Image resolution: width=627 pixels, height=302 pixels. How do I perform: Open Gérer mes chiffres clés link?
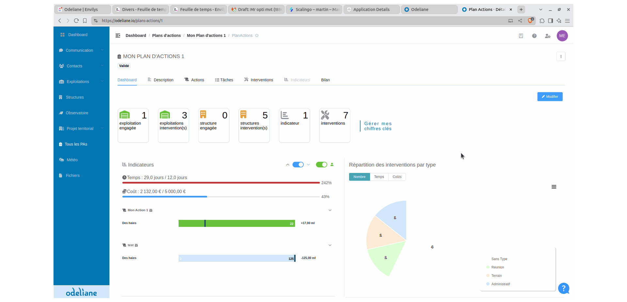pyautogui.click(x=378, y=126)
